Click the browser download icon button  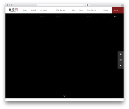[88, 5]
